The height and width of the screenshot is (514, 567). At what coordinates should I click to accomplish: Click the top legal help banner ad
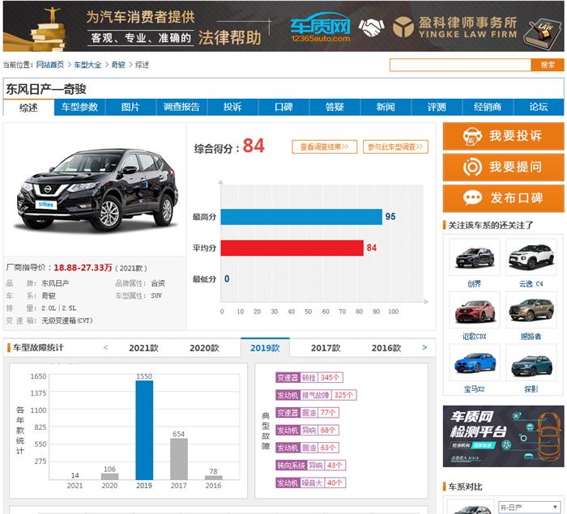tap(283, 27)
